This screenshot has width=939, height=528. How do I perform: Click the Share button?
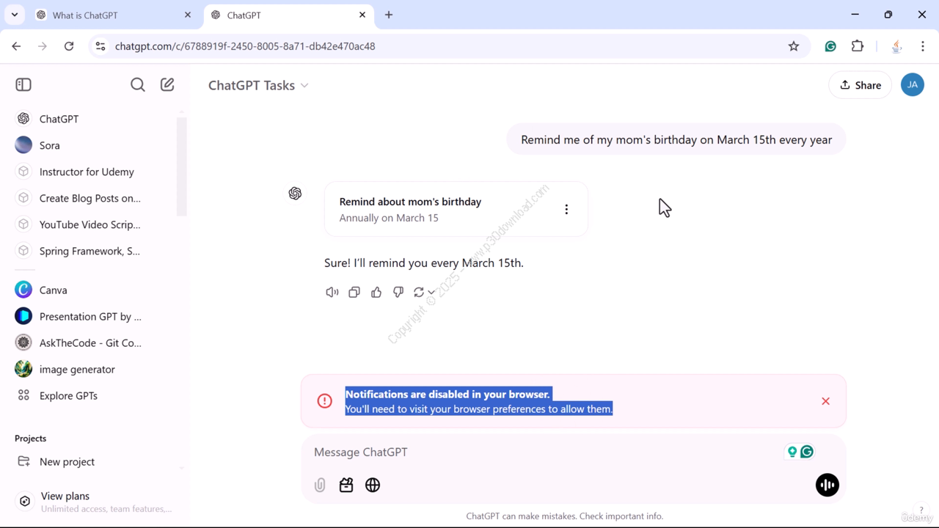coord(860,85)
